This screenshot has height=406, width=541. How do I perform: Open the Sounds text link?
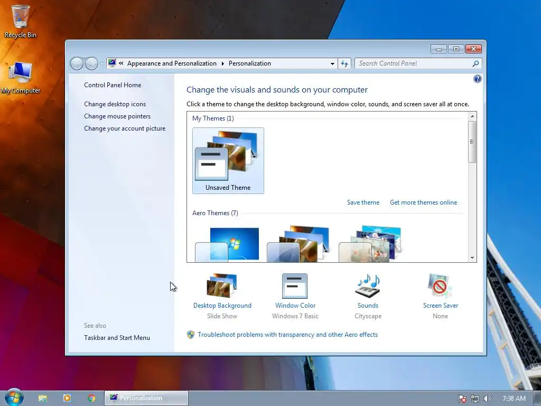click(x=368, y=305)
